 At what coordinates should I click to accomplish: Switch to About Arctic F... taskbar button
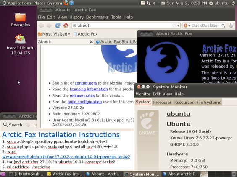point(181,174)
